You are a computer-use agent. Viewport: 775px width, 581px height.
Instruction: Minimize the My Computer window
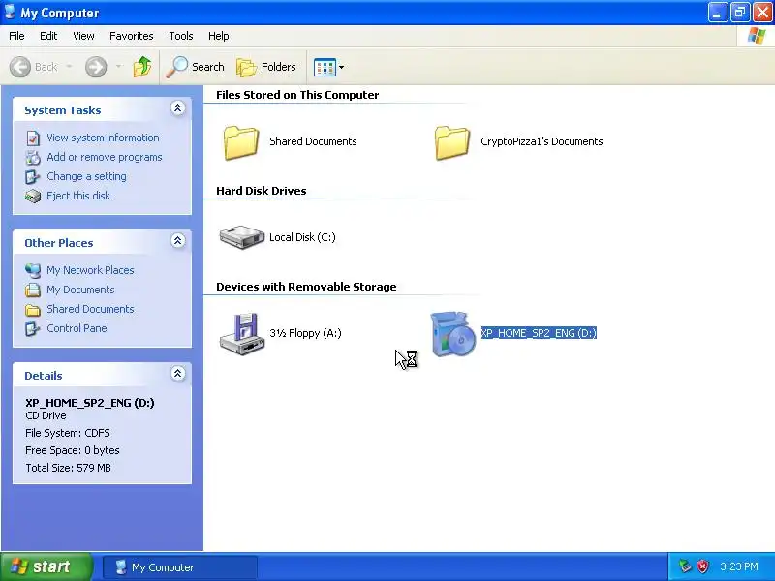(x=717, y=13)
